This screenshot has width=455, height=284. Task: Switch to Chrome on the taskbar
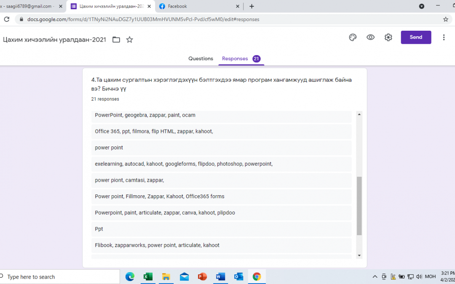(257, 277)
